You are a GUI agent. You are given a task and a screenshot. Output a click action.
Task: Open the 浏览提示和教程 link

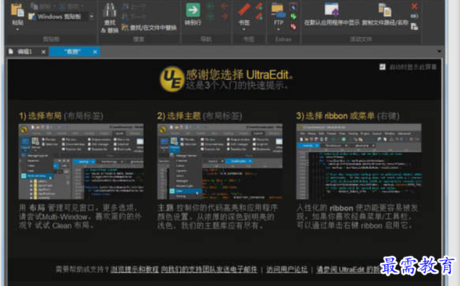(x=135, y=269)
